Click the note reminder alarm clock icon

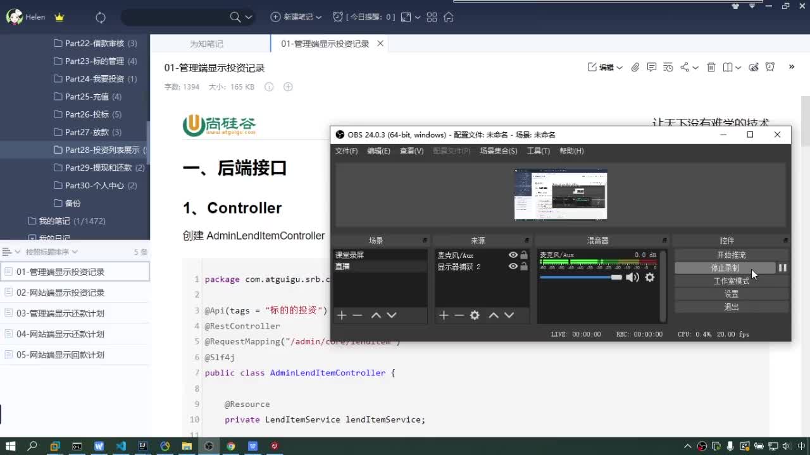[x=770, y=67]
